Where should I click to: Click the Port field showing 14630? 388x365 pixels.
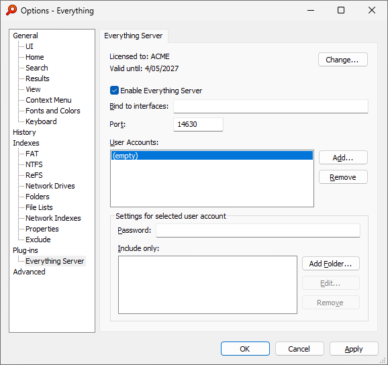198,124
